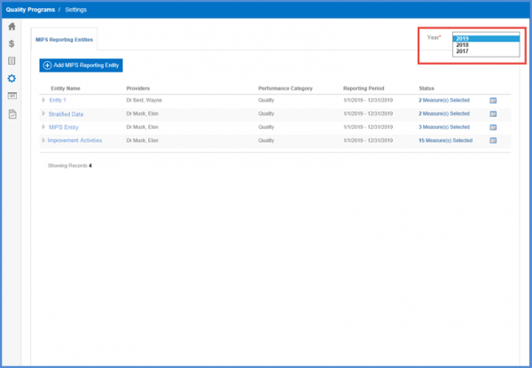Open the dollar sign billing icon
Image resolution: width=532 pixels, height=368 pixels.
tap(12, 43)
